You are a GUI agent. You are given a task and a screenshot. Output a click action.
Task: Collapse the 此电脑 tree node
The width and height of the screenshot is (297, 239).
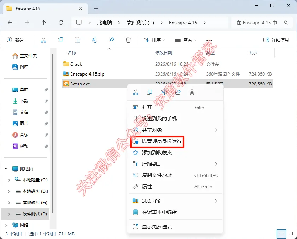[x=6, y=168]
